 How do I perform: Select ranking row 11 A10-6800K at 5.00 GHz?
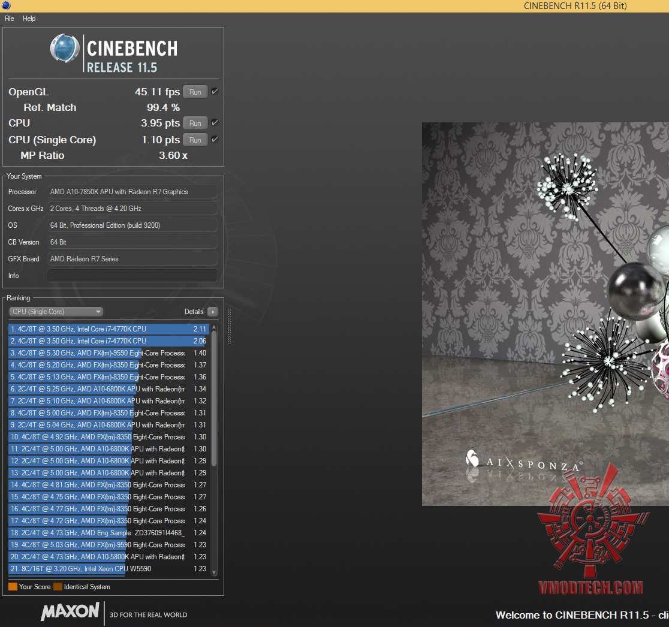click(x=109, y=449)
